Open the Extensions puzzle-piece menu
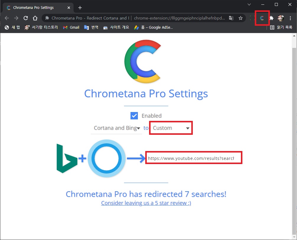297x240 pixels. (x=271, y=18)
